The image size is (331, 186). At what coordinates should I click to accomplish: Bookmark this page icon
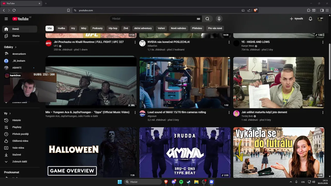pyautogui.click(x=68, y=10)
